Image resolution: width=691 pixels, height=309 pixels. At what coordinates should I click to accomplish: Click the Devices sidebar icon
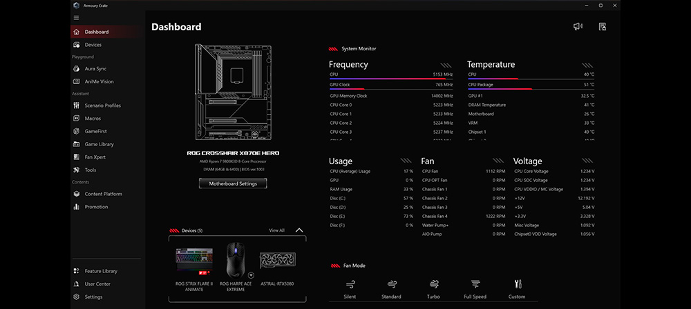76,44
